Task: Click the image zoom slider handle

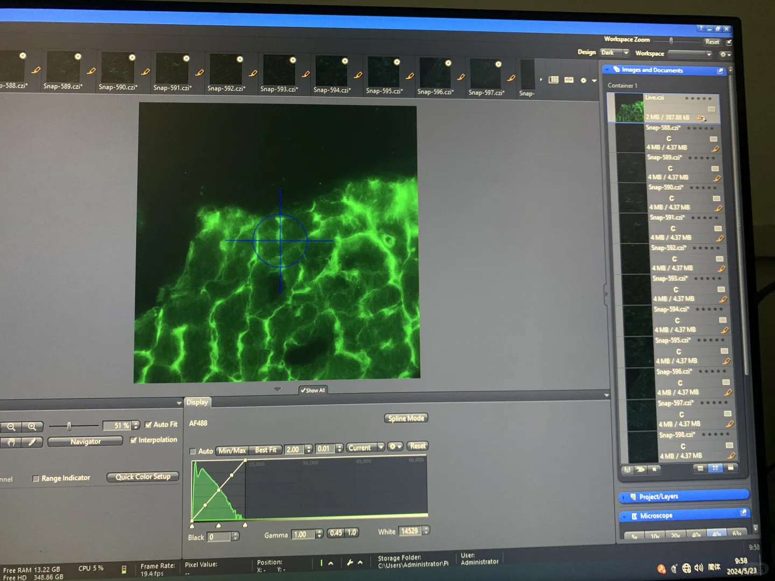Action: (x=69, y=426)
